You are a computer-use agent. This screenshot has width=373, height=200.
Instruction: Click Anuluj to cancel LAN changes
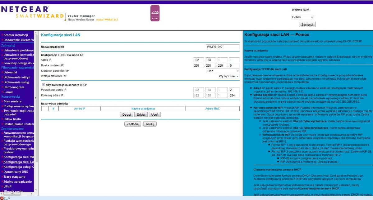(150, 124)
